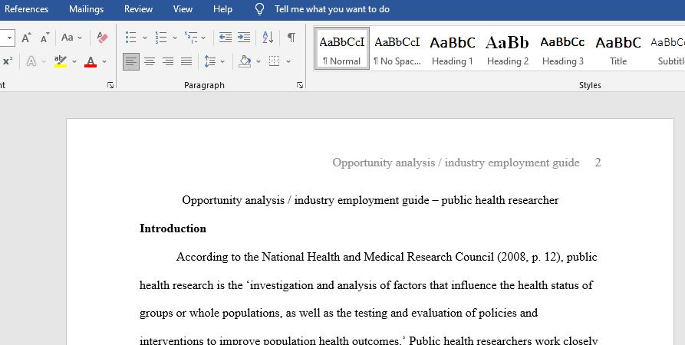The image size is (685, 345).
Task: Apply red font color
Action: [x=91, y=61]
